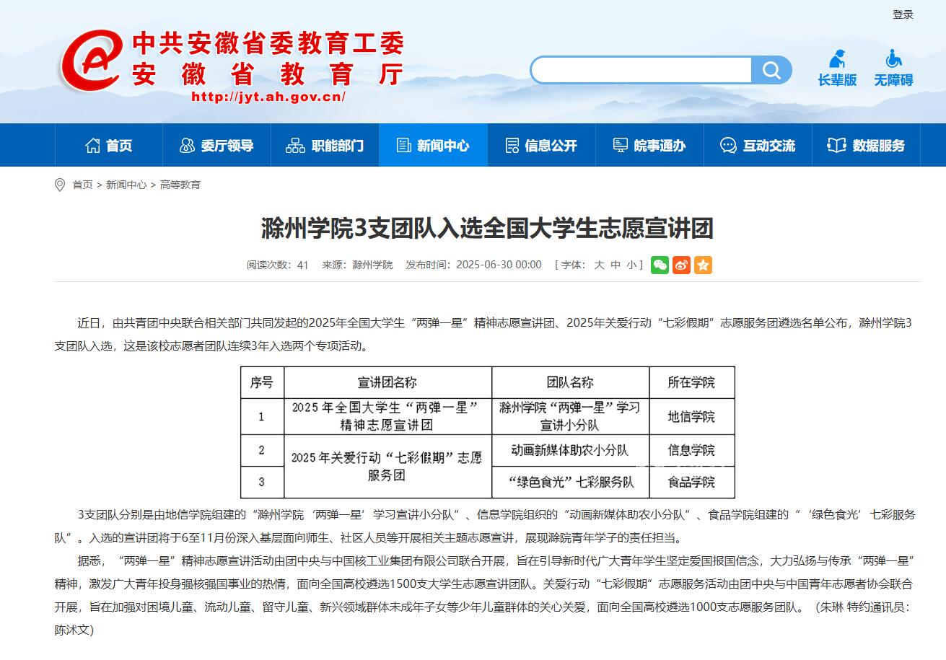Click the article headline 滁州学院3支团队入选全国大学生志愿宣讲团
Image resolution: width=946 pixels, height=660 pixels.
[x=487, y=229]
